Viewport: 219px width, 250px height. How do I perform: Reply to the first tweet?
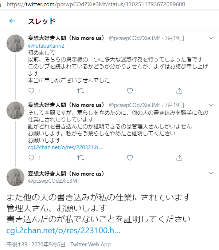31,91
